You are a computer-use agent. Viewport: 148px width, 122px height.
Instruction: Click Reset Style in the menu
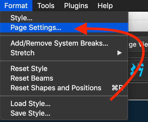[x=64, y=69]
